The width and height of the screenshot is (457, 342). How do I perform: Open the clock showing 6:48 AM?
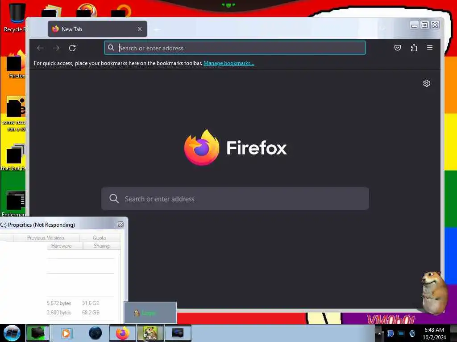click(x=434, y=334)
